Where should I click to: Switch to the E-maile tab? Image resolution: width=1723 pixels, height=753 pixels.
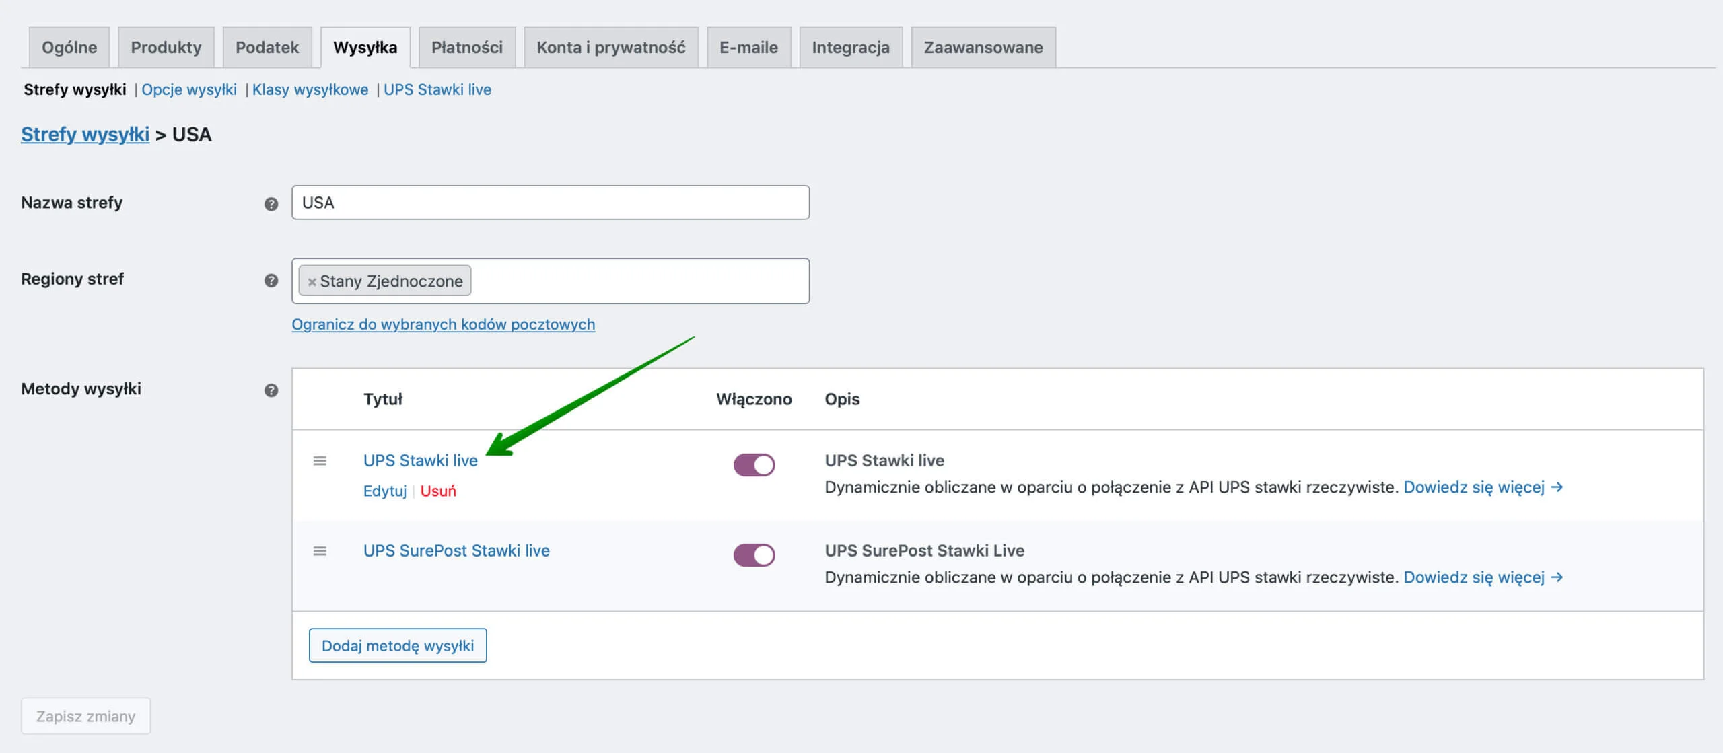(748, 48)
